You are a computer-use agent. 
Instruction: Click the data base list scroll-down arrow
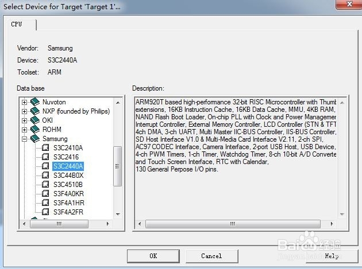pyautogui.click(x=118, y=214)
